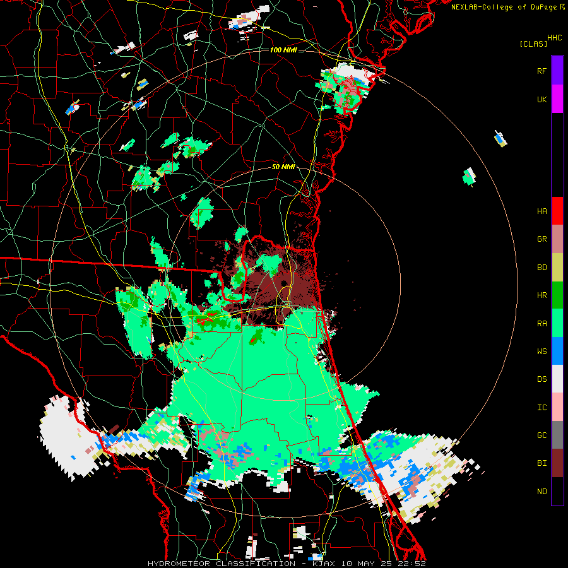Viewport: 568px width, 568px height.
Task: Click the HR legend label
Action: tap(542, 295)
